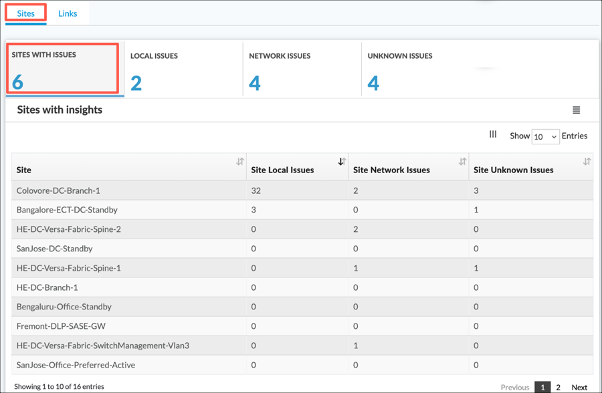The height and width of the screenshot is (393, 602).
Task: Switch to the Links tab
Action: (x=68, y=13)
